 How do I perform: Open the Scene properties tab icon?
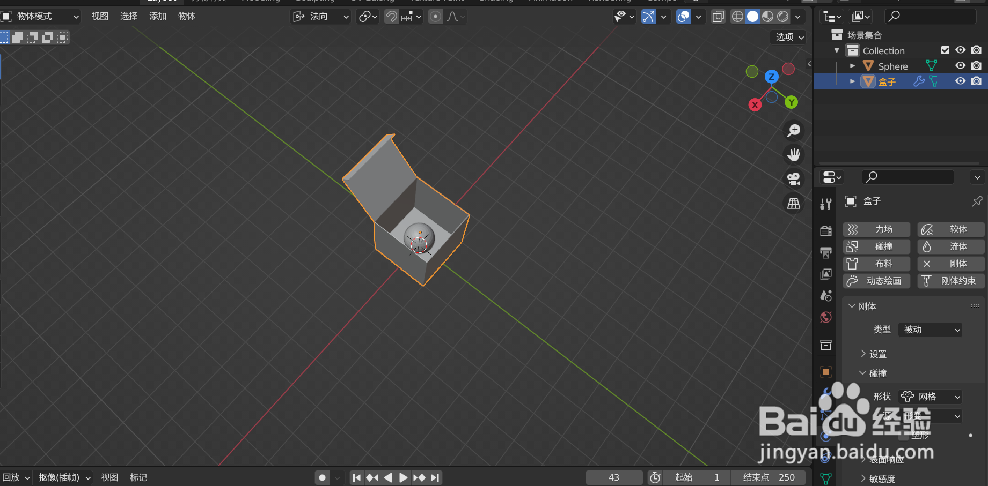[826, 296]
